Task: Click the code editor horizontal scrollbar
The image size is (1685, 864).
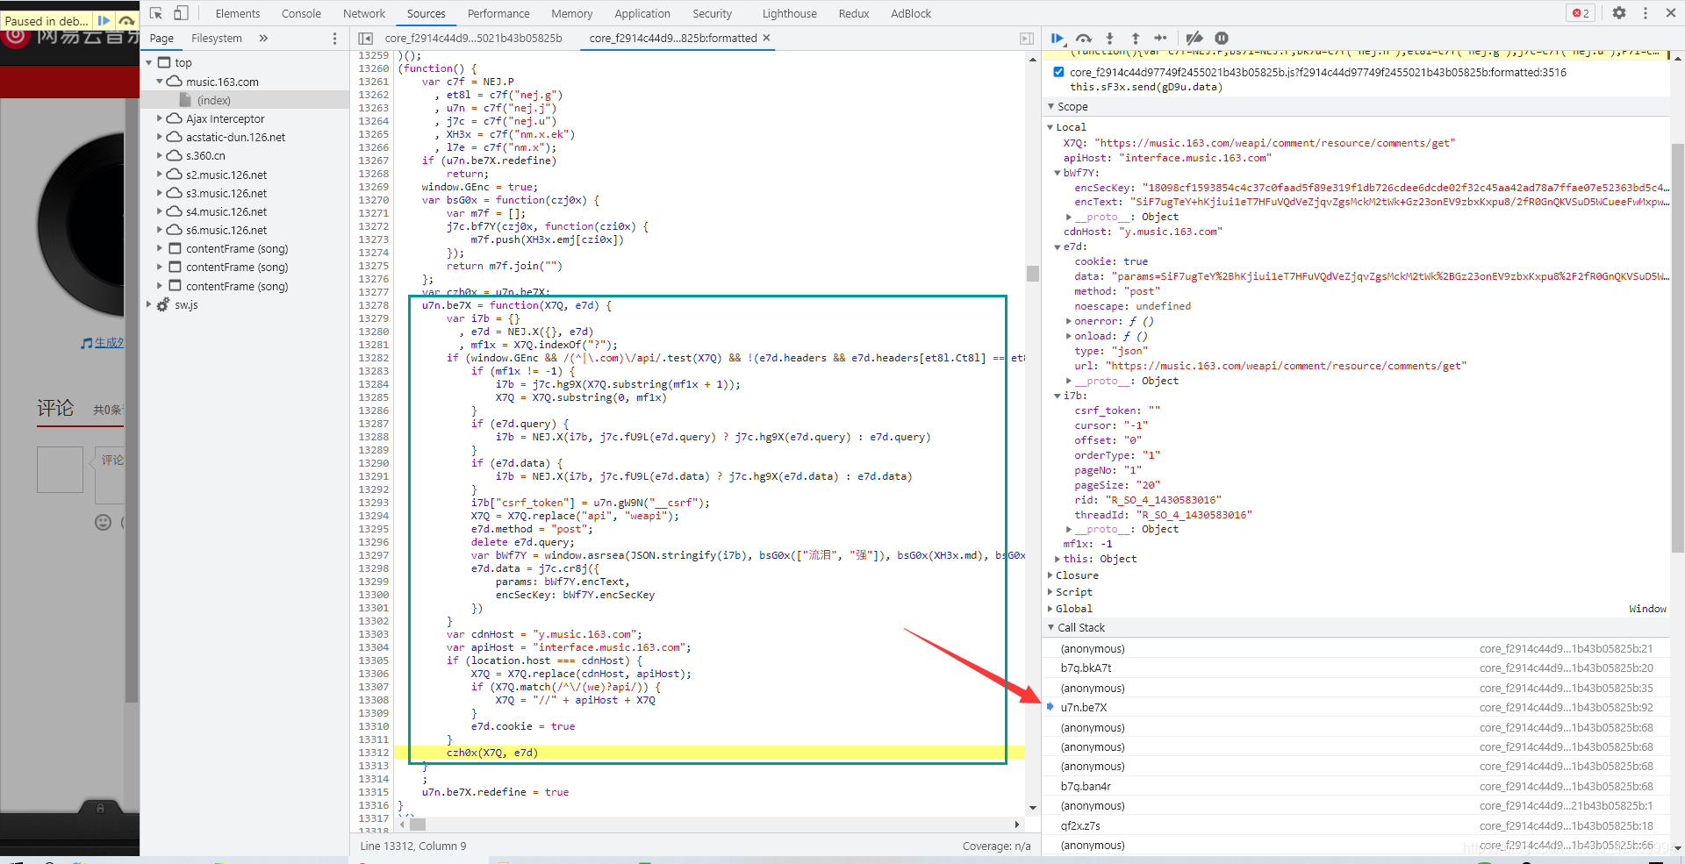Action: (712, 825)
